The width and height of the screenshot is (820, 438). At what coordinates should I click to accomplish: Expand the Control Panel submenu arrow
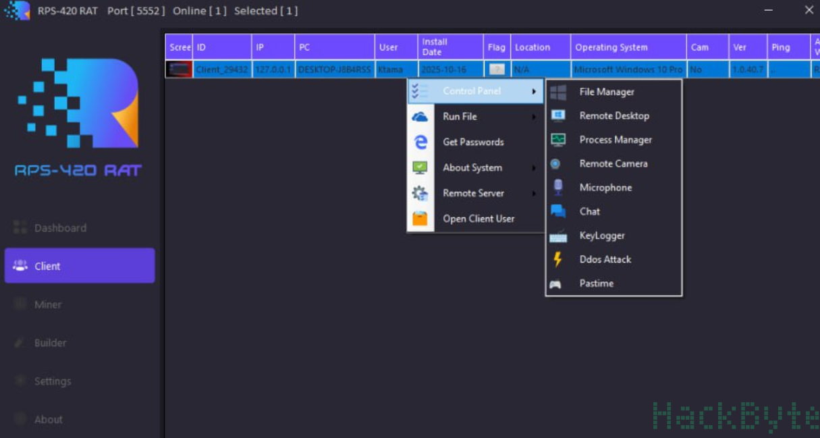click(534, 91)
